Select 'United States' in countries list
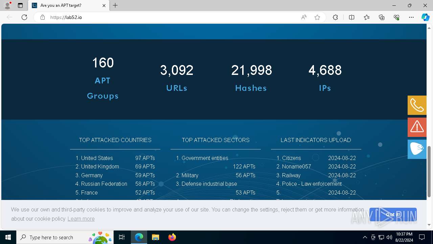The width and height of the screenshot is (433, 244). pos(97,158)
